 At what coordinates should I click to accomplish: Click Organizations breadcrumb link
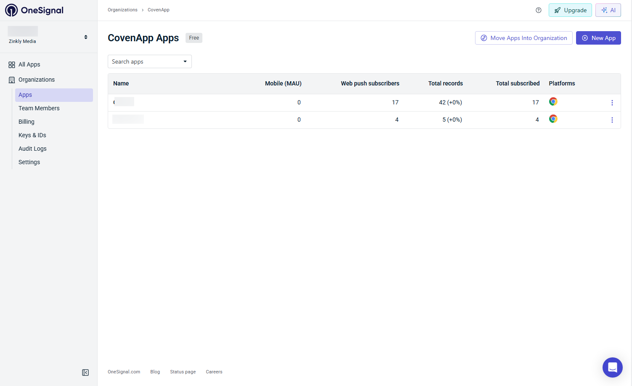pos(122,10)
